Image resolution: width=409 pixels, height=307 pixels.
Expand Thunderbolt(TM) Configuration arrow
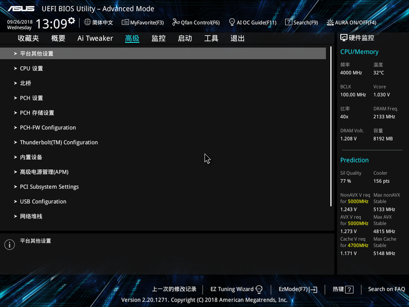point(15,142)
